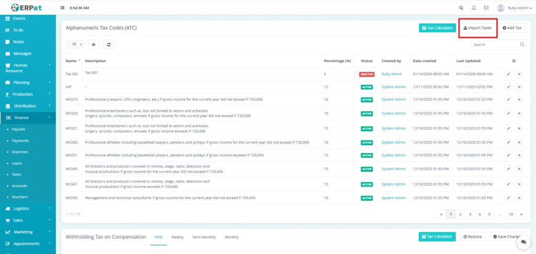Open the table column options menu icon
Screen dimensions: 536x254
[x=513, y=61]
